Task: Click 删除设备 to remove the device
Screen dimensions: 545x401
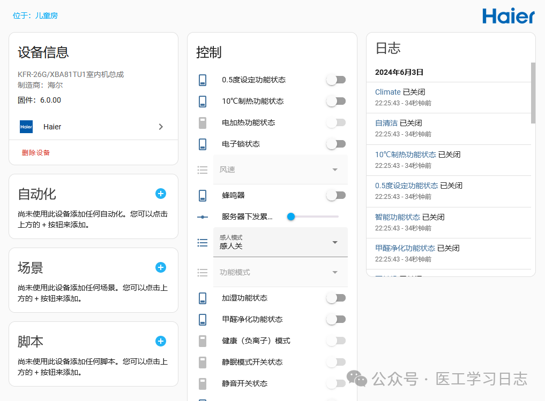Action: click(x=30, y=152)
